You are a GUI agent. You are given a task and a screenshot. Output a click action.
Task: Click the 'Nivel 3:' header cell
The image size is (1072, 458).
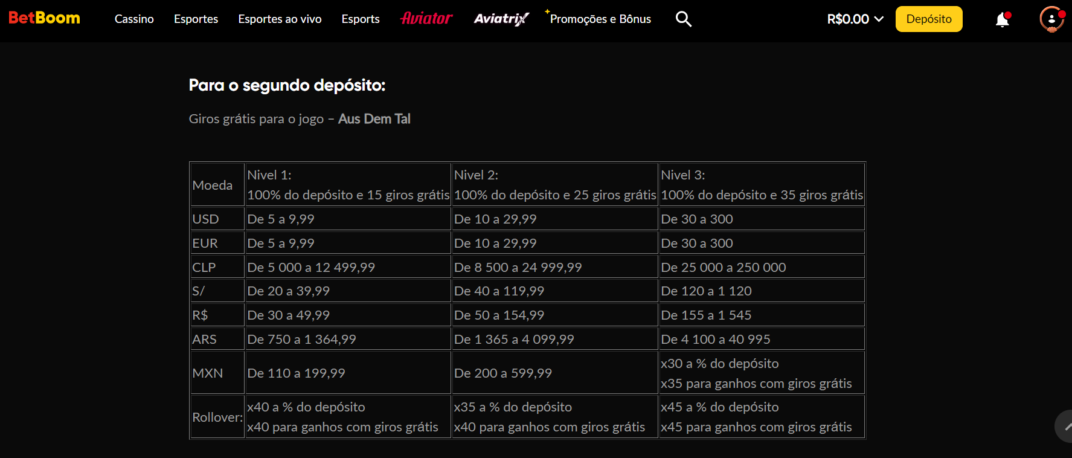tap(762, 185)
